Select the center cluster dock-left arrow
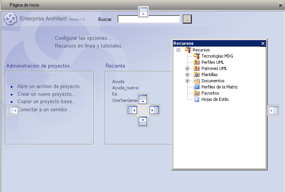Image resolution: width=285 pixels, height=192 pixels. (x=132, y=110)
